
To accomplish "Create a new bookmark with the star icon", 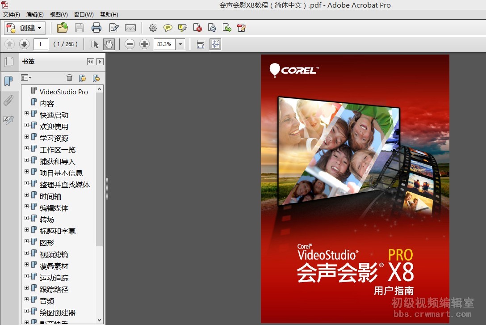I will [83, 78].
